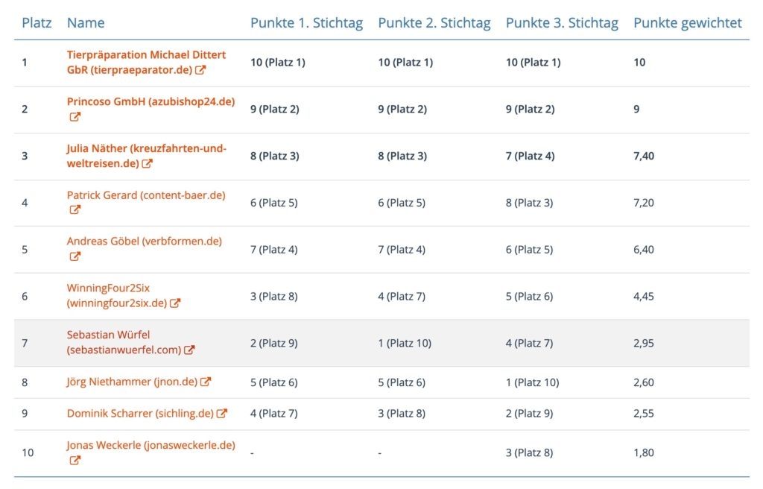Follow Dominik Scharrer (sichling.de) link
Screen dimensions: 763x489
coord(140,414)
